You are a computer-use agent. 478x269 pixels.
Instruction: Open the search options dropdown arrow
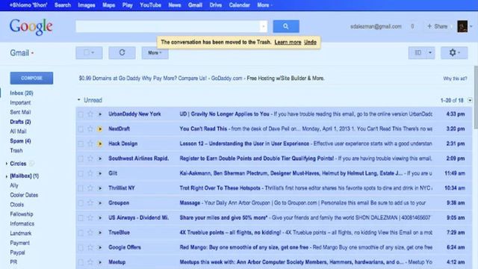click(264, 27)
